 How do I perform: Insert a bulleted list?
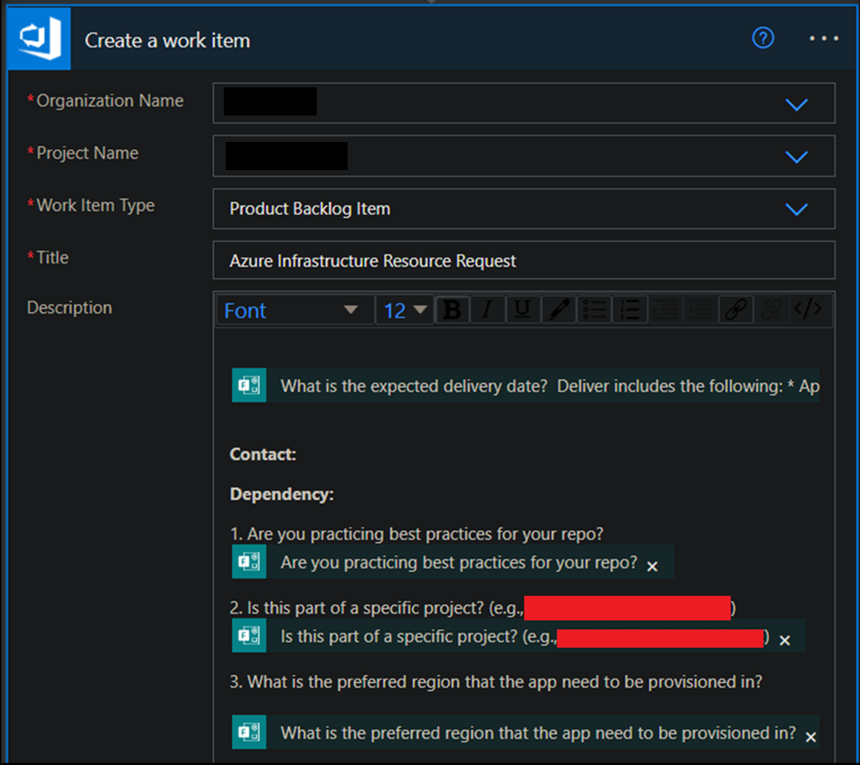coord(595,309)
